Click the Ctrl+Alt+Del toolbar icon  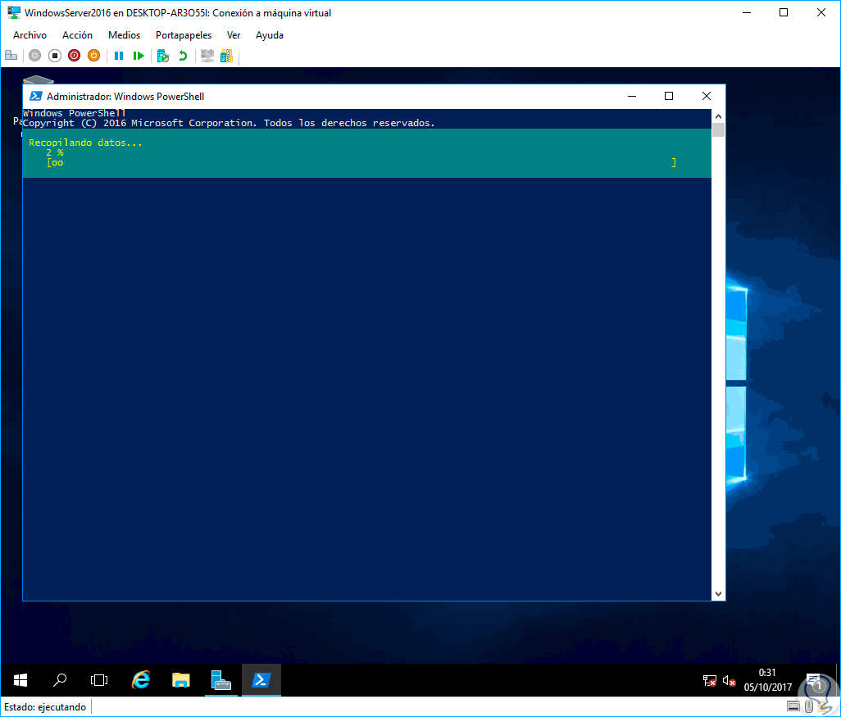coord(11,55)
